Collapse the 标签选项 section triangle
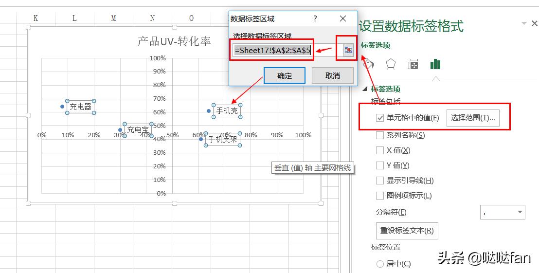 pos(365,89)
